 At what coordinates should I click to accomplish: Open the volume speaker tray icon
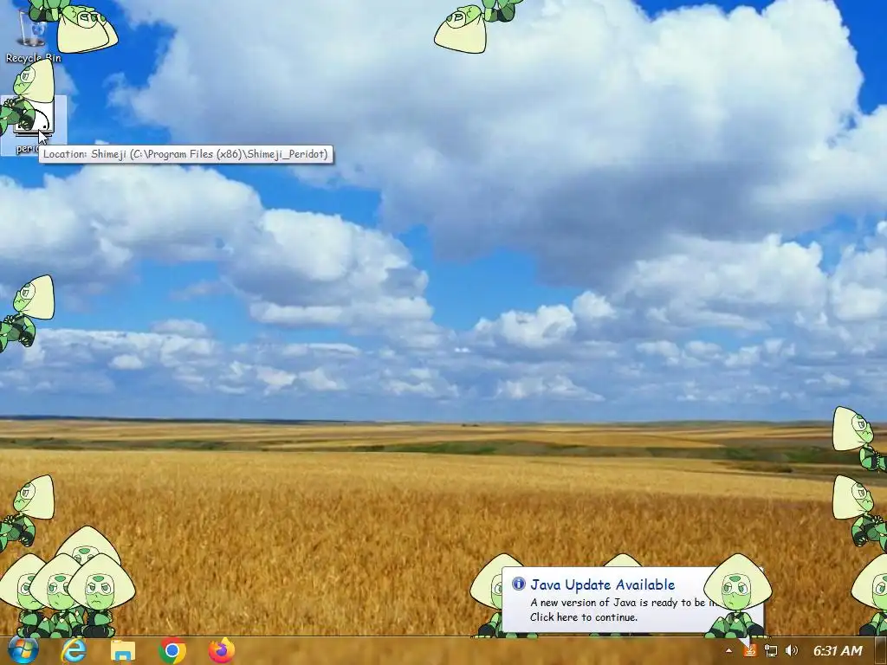pyautogui.click(x=792, y=651)
